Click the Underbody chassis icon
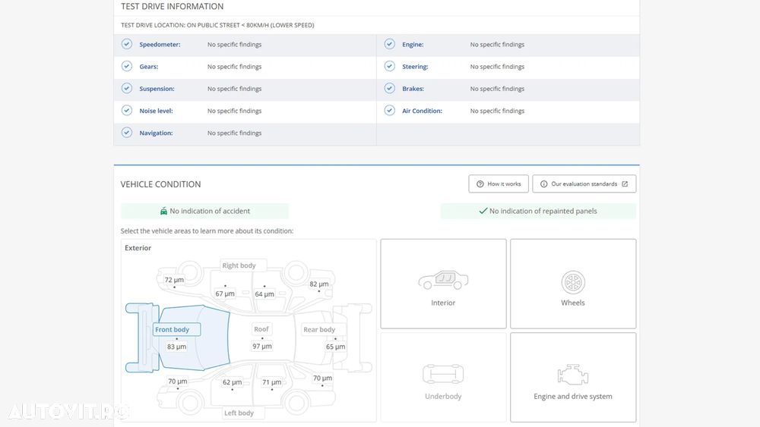Viewport: 760px width, 427px height. (443, 375)
